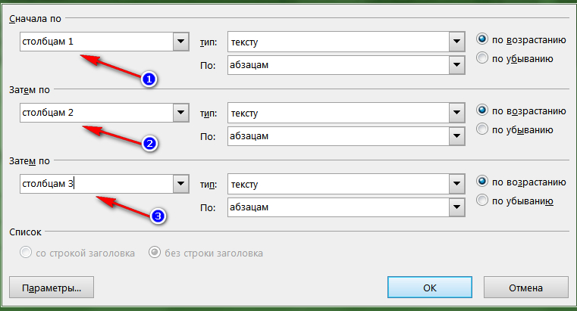Open the first 'По' абзацам dropdown
The width and height of the screenshot is (577, 311).
(x=456, y=65)
